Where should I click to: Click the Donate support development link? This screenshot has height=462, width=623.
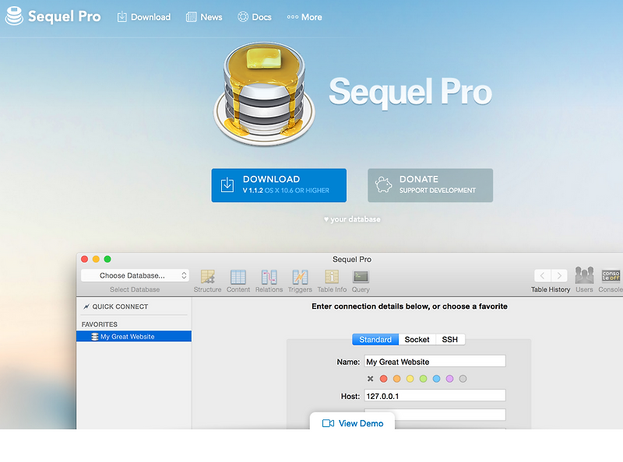click(430, 185)
